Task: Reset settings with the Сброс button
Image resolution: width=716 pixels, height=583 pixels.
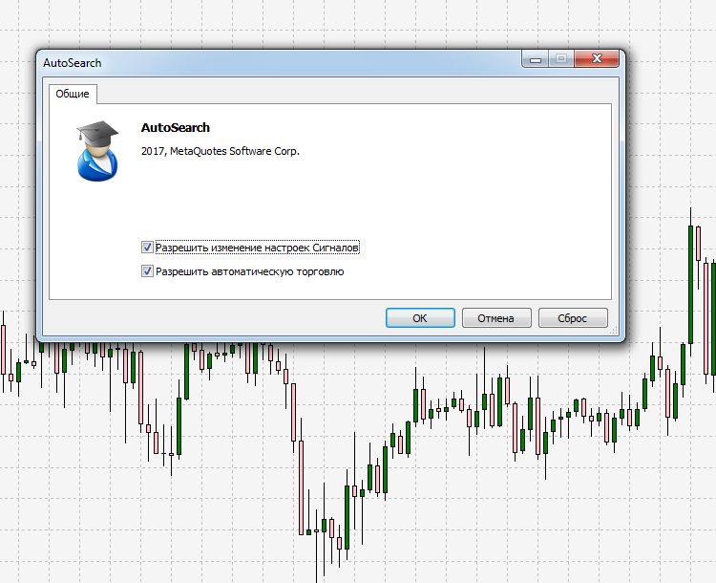Action: tap(573, 318)
